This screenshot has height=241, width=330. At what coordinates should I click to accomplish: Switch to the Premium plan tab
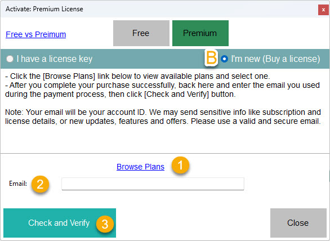coord(200,33)
